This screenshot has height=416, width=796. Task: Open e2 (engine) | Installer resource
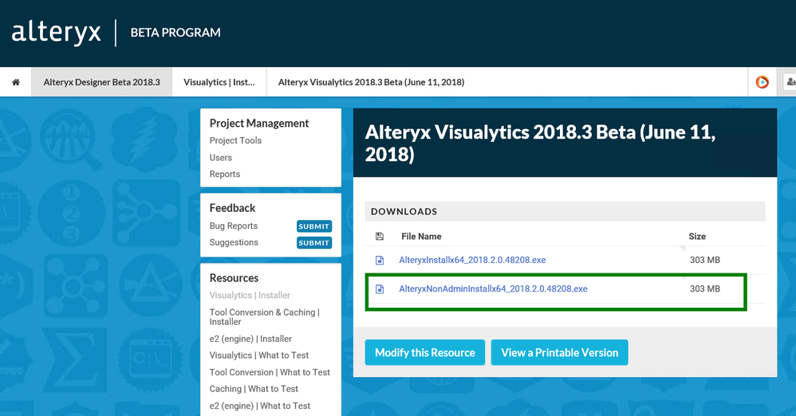tap(250, 339)
